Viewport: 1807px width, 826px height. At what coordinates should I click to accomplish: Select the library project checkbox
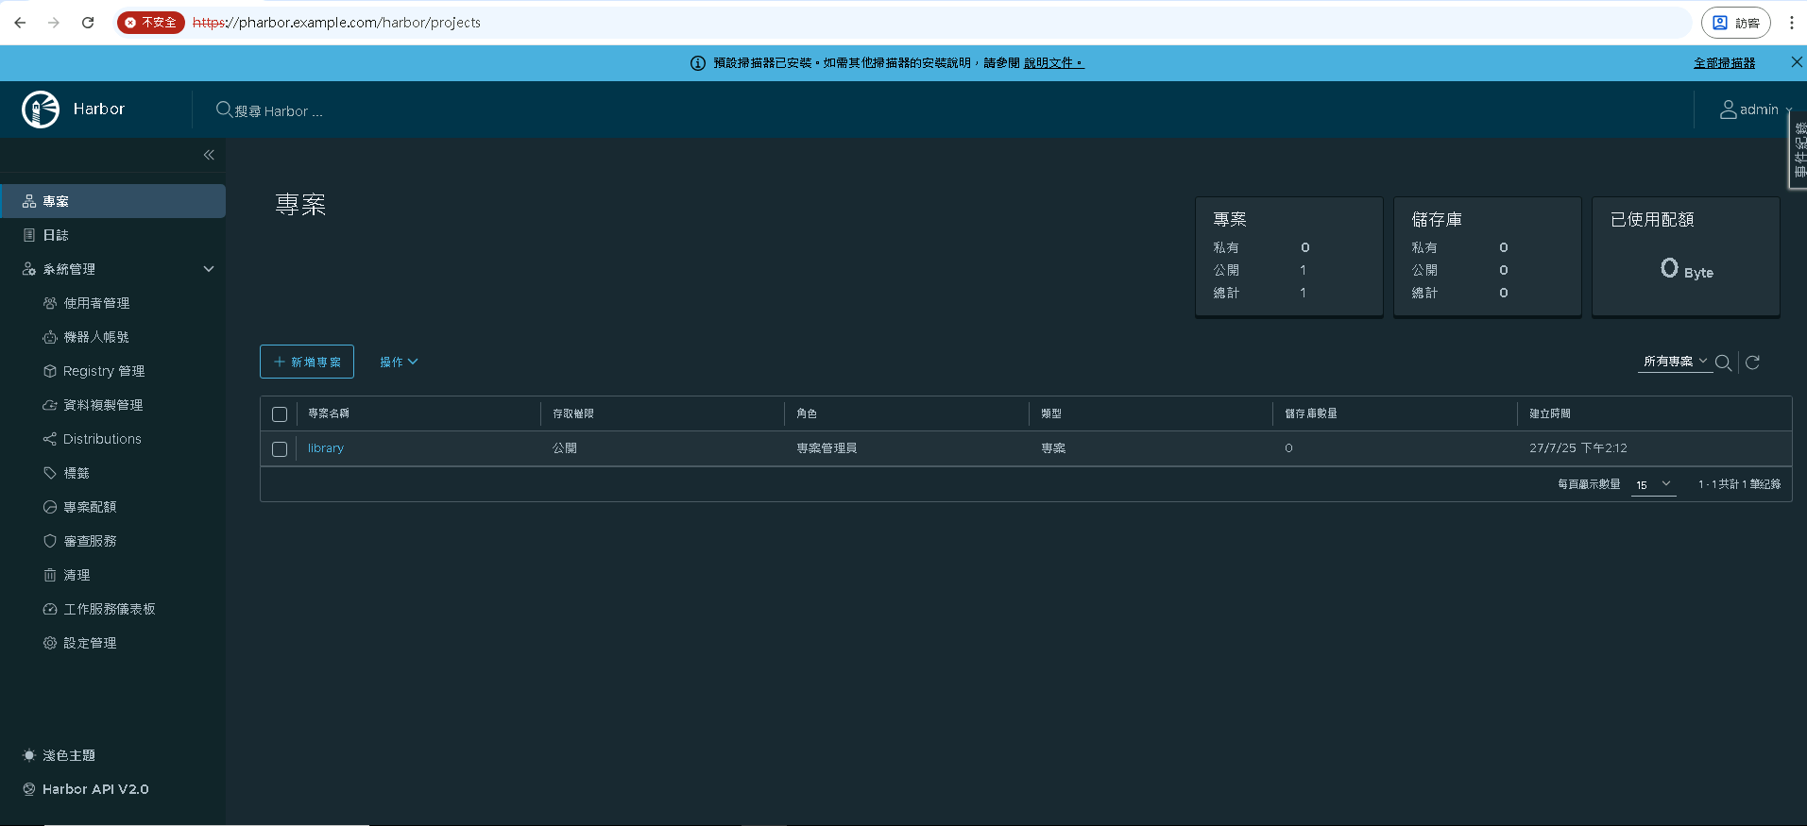(280, 449)
